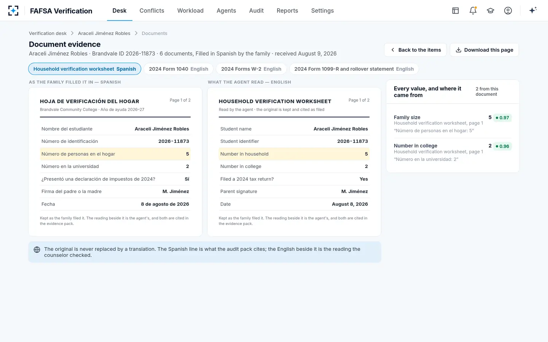Open Araceli Jiménez Robles breadcrumb
Image resolution: width=548 pixels, height=342 pixels.
104,33
